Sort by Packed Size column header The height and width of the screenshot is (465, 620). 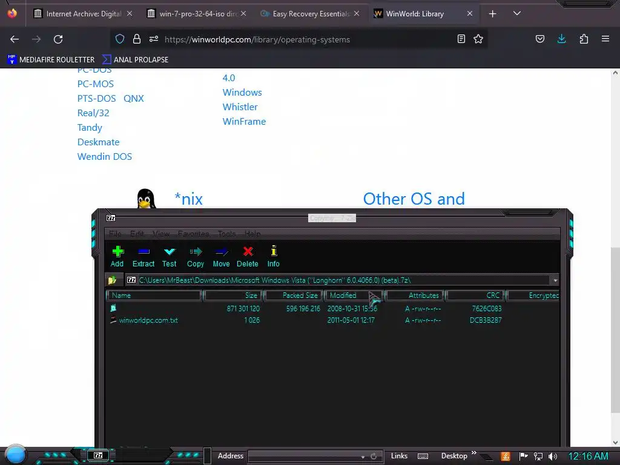click(294, 295)
